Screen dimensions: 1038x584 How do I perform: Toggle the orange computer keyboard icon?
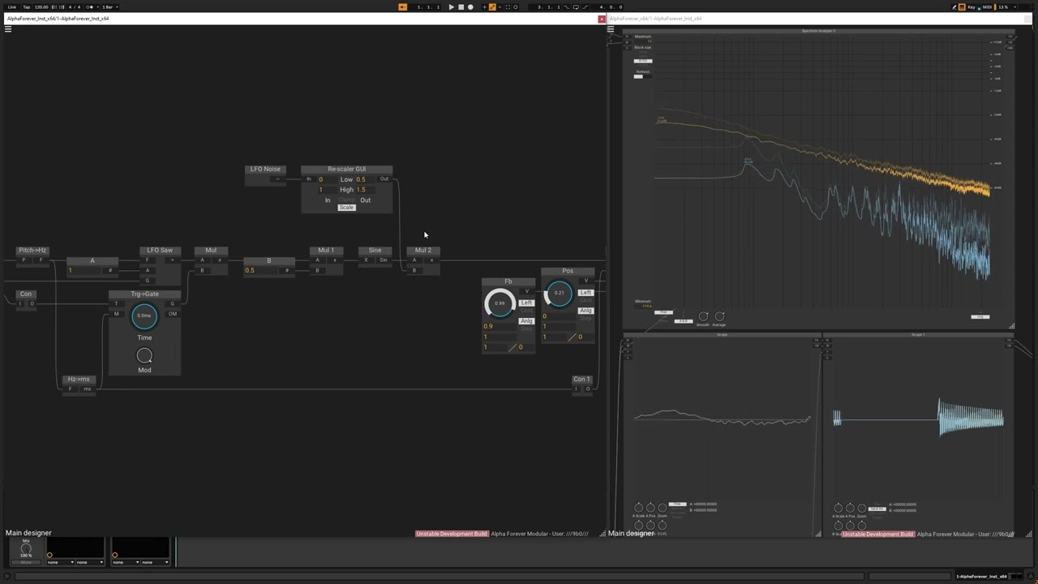(x=962, y=7)
